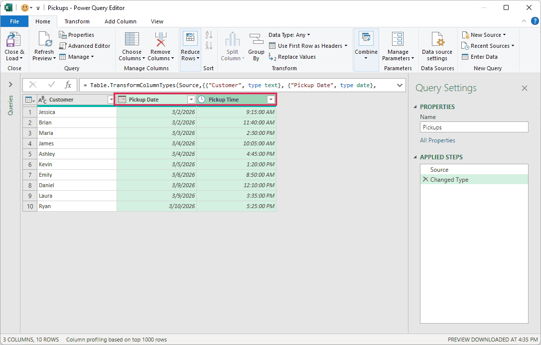Click Enter Data in New Query
Screen dimensions: 541x345
[480, 57]
